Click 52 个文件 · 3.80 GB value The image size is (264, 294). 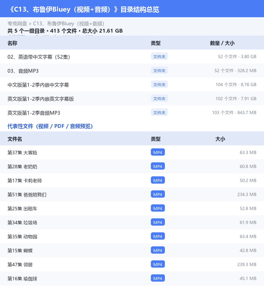(x=237, y=57)
